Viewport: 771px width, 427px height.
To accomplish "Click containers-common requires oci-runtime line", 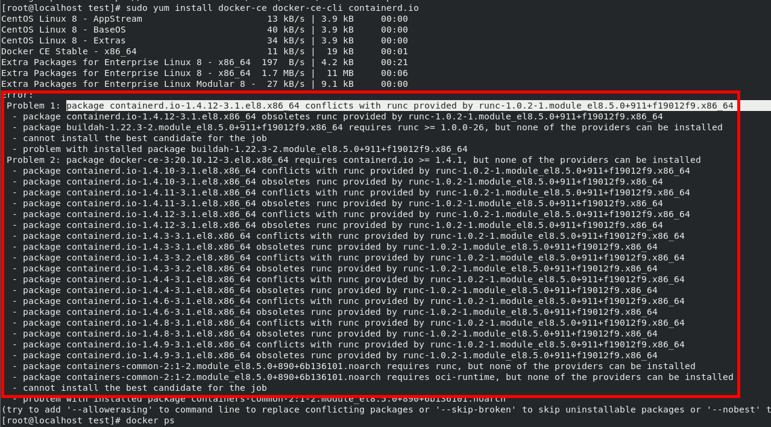I will coord(373,377).
